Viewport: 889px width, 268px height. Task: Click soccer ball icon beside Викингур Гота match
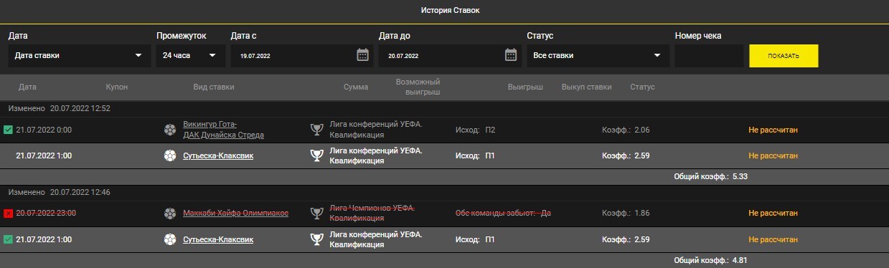[x=169, y=130]
